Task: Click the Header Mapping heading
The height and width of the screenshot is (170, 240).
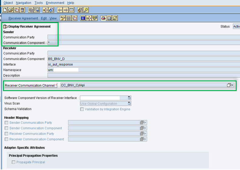Action: tap(16, 117)
